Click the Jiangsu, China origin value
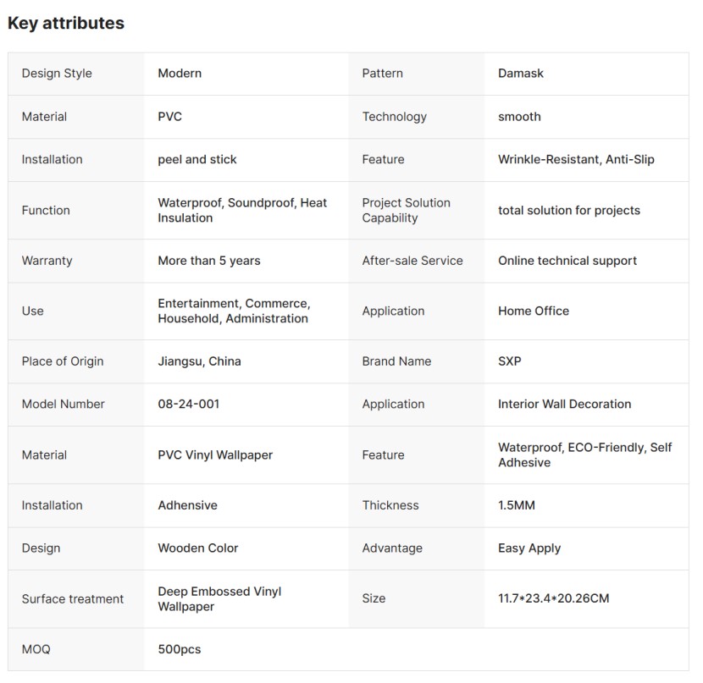Image resolution: width=703 pixels, height=683 pixels. [199, 361]
